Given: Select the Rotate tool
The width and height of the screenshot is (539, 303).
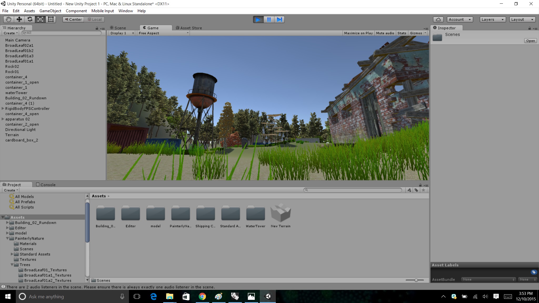Looking at the screenshot, I should tap(29, 19).
